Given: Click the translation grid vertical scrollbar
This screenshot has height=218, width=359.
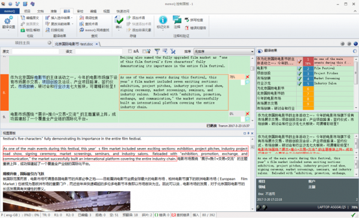Looking at the screenshot, I should click(x=252, y=88).
